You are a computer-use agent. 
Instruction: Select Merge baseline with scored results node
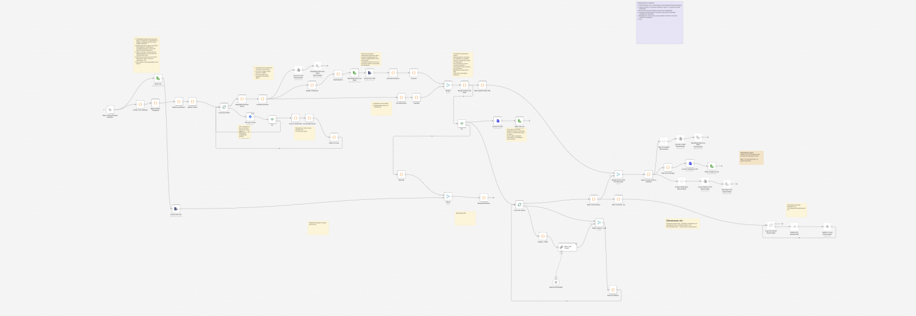click(x=618, y=174)
